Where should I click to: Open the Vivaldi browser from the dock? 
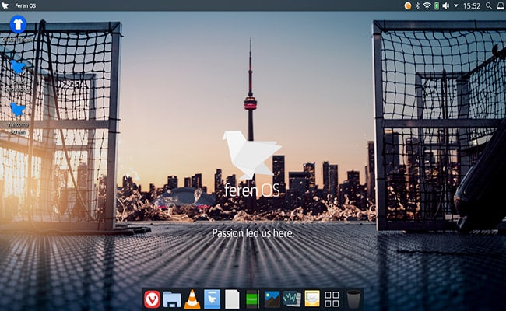[152, 299]
